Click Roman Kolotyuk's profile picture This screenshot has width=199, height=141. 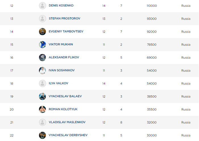[42, 109]
